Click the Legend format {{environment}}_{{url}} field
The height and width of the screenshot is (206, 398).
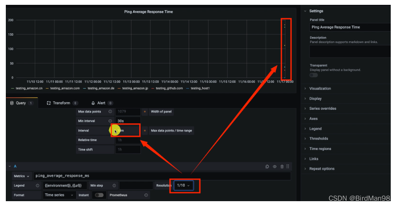65,186
